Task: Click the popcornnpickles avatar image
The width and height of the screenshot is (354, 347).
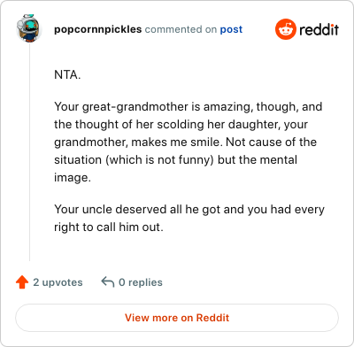Action: pos(28,28)
